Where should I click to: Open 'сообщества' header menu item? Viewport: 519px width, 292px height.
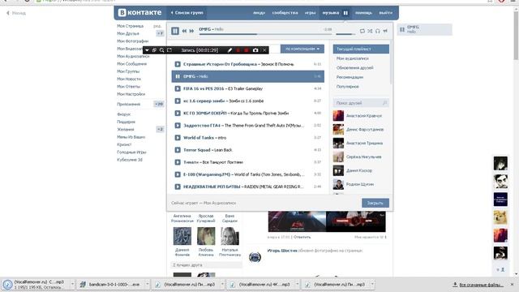coord(285,13)
